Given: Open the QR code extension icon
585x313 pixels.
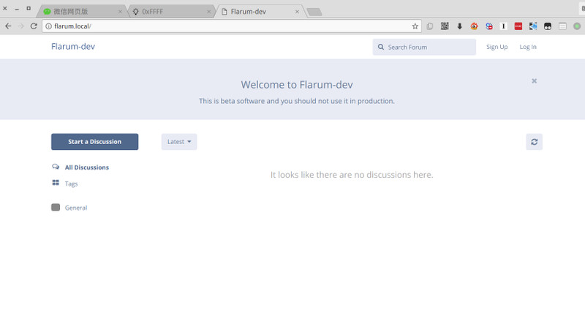Looking at the screenshot, I should (x=445, y=26).
